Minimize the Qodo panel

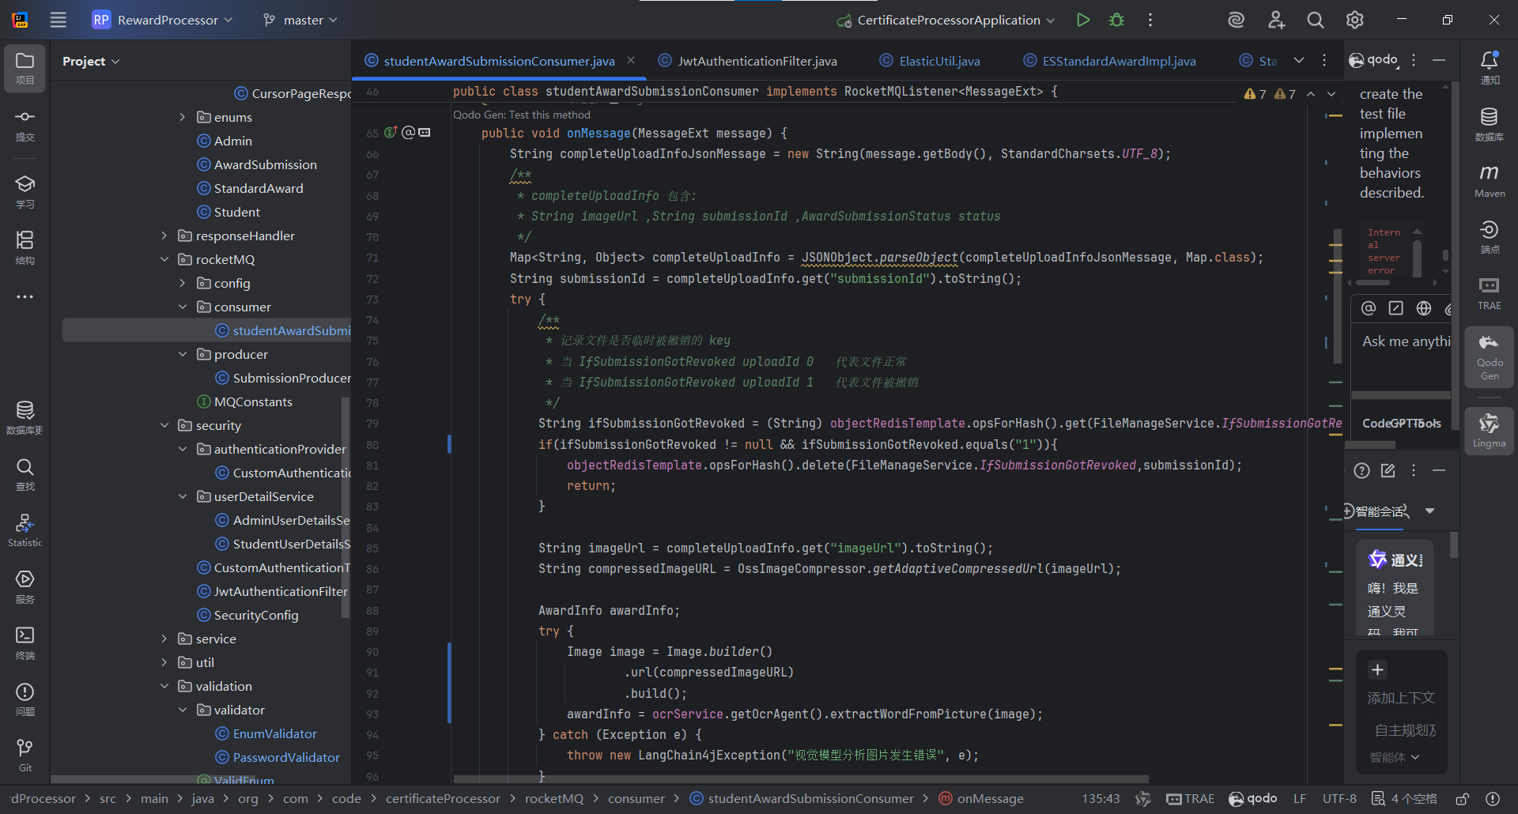(x=1439, y=60)
